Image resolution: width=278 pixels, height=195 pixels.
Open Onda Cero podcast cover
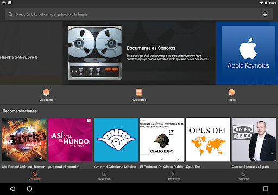coord(254,140)
